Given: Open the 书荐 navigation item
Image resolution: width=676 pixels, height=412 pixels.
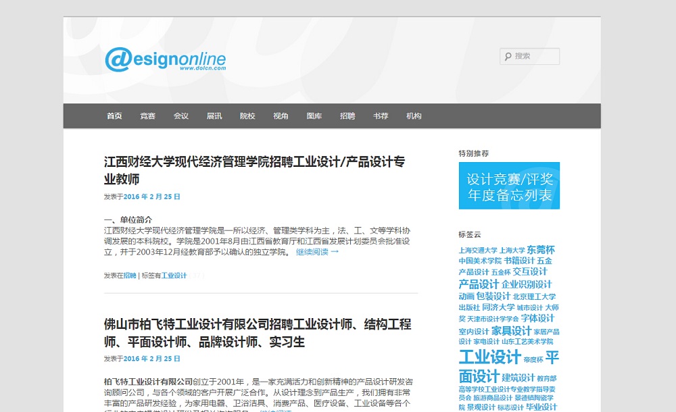Looking at the screenshot, I should pos(381,116).
